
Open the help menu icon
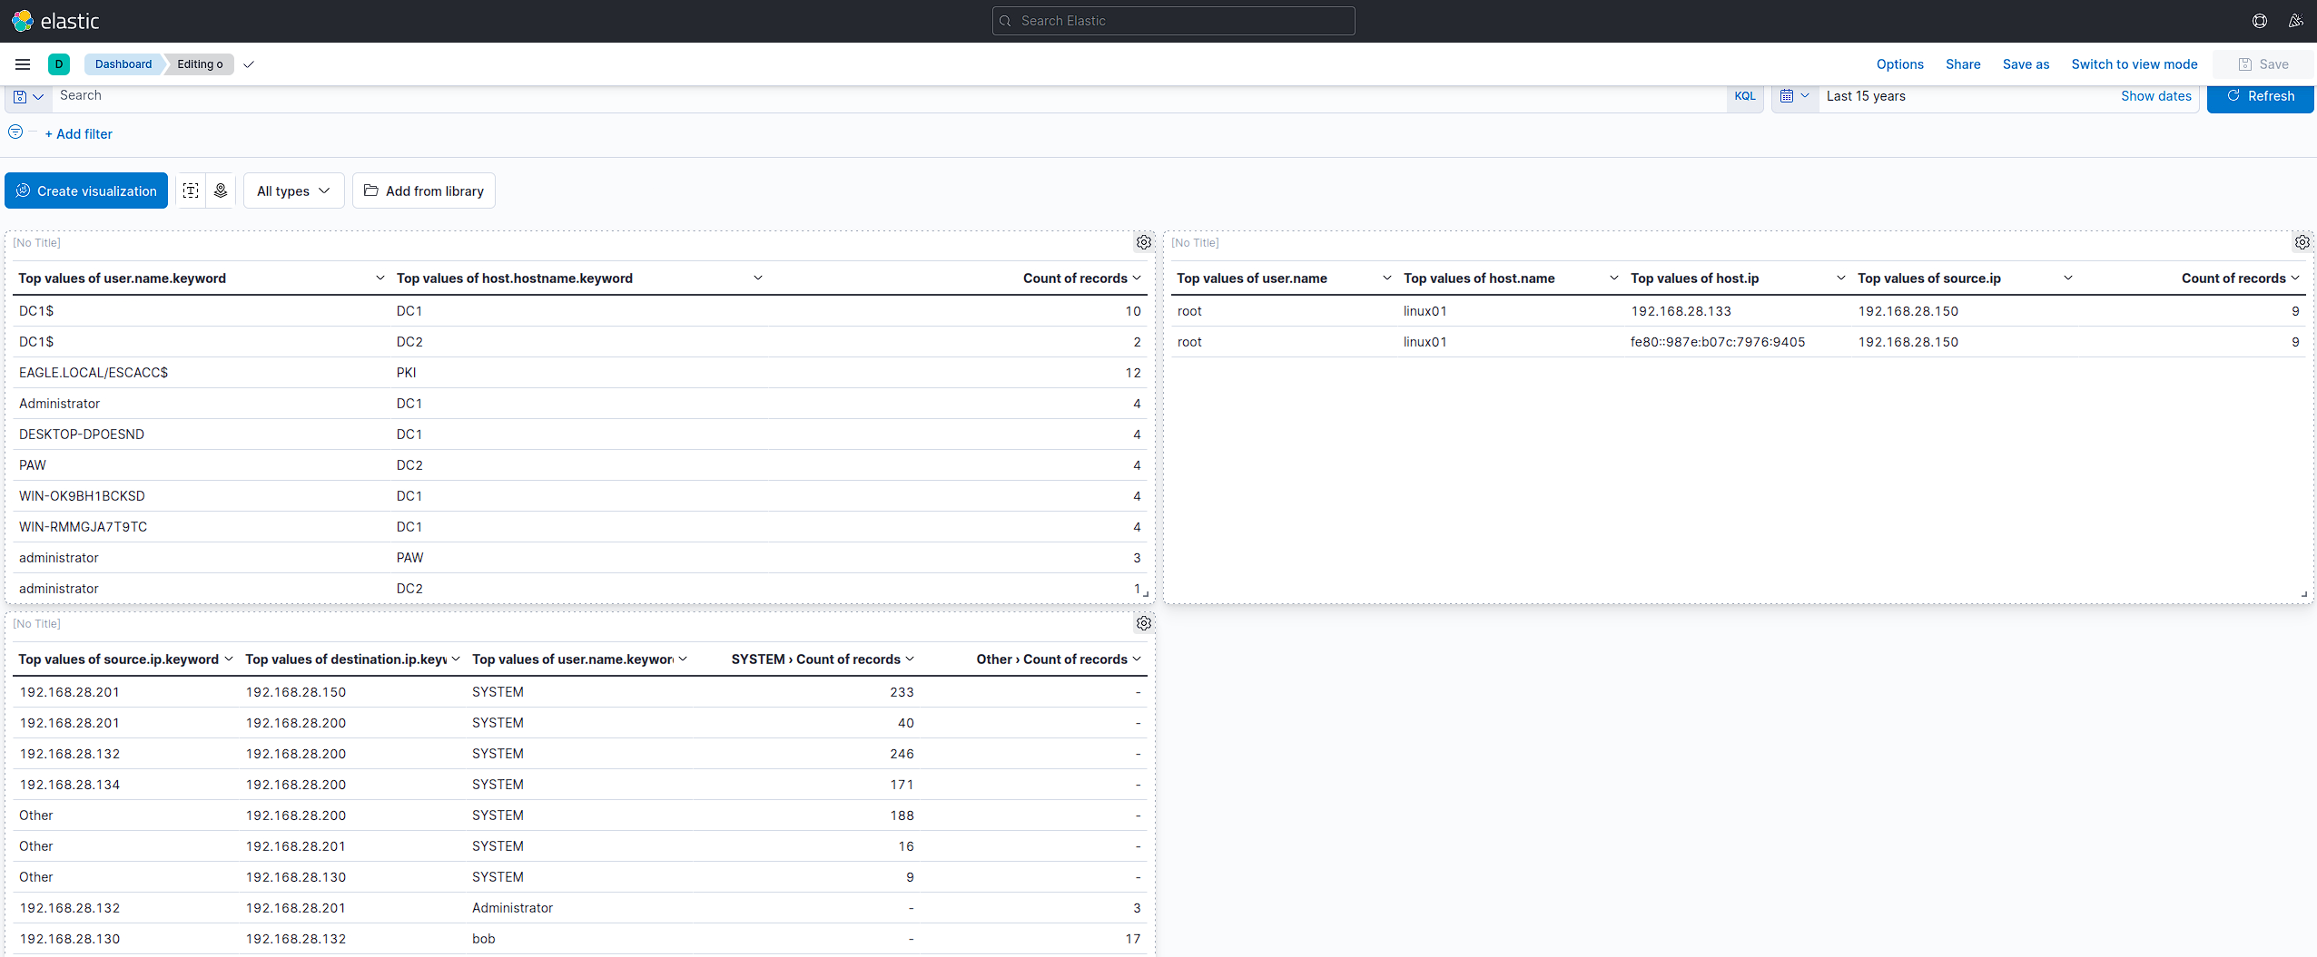tap(2260, 21)
